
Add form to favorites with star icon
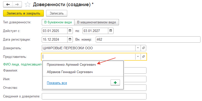point(28,5)
